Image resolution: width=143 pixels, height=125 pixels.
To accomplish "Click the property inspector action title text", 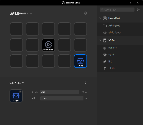I will pos(17,83).
